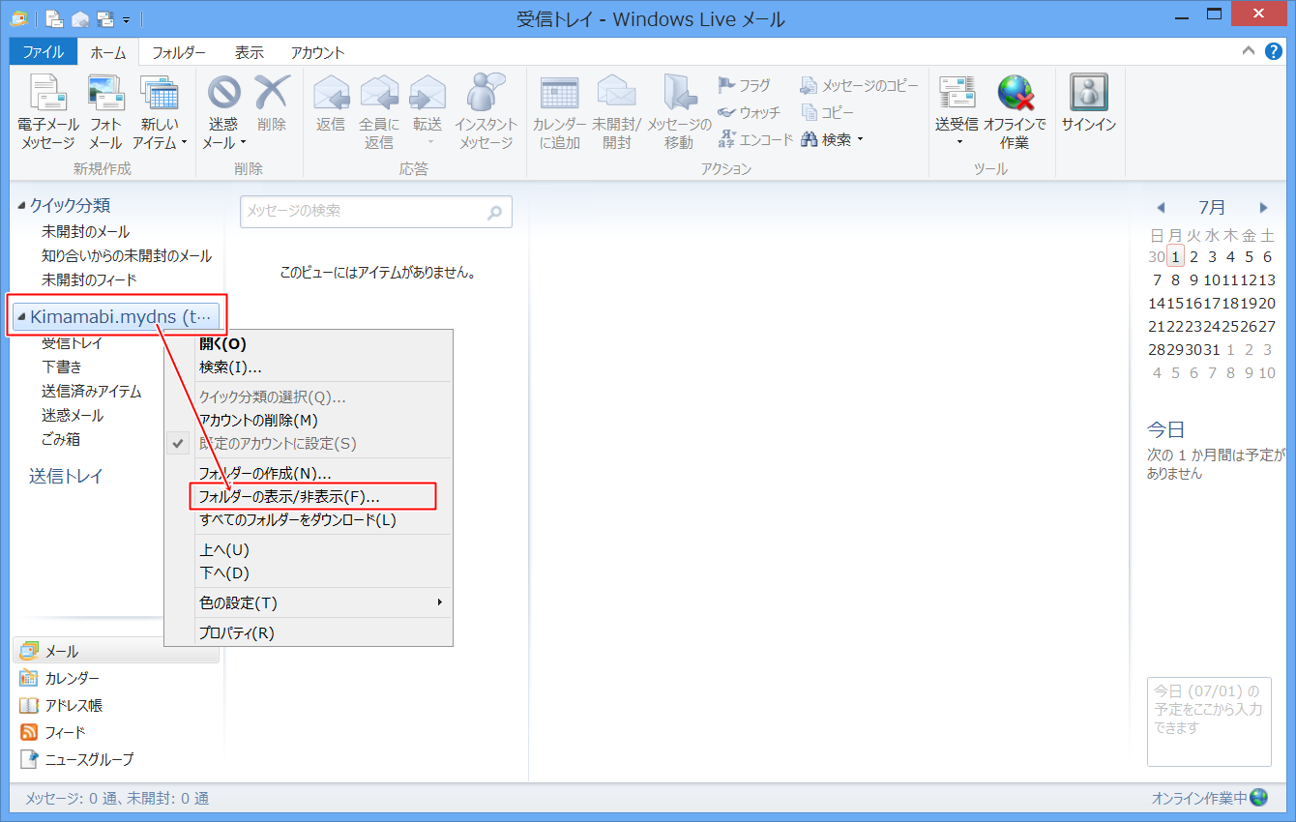1296x822 pixels.
Task: Choose Show/hide folders (フォルダーの表示/非表示)
Action: [x=309, y=497]
